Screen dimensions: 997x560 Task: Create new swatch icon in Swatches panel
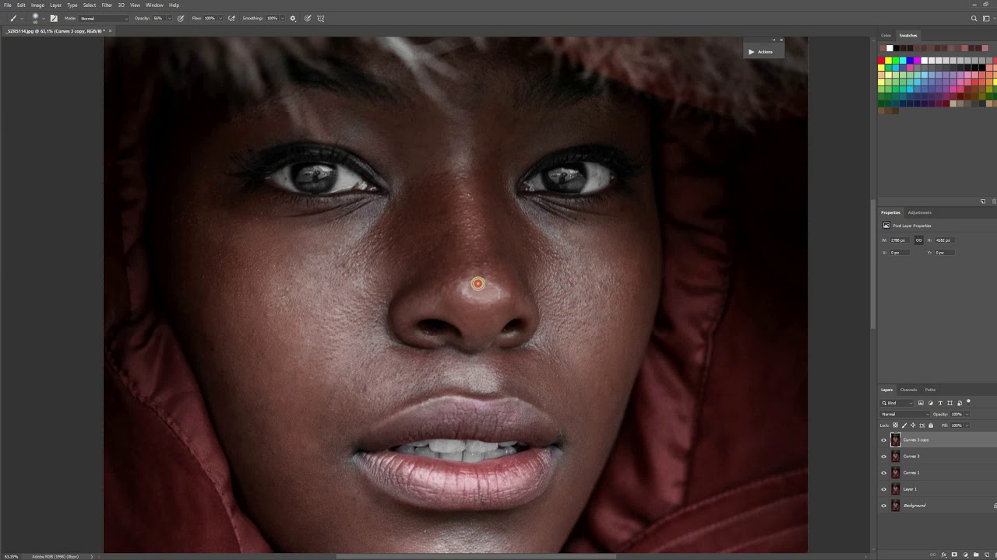pyautogui.click(x=983, y=201)
